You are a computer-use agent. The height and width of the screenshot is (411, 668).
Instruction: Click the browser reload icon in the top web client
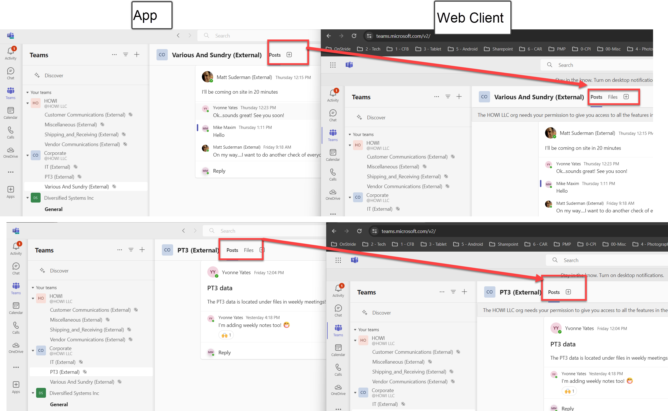[354, 36]
